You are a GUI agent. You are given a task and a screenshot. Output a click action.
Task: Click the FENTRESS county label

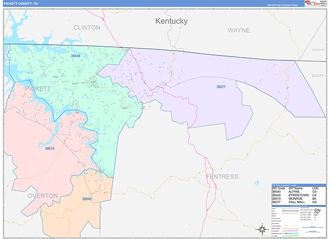[222, 176]
